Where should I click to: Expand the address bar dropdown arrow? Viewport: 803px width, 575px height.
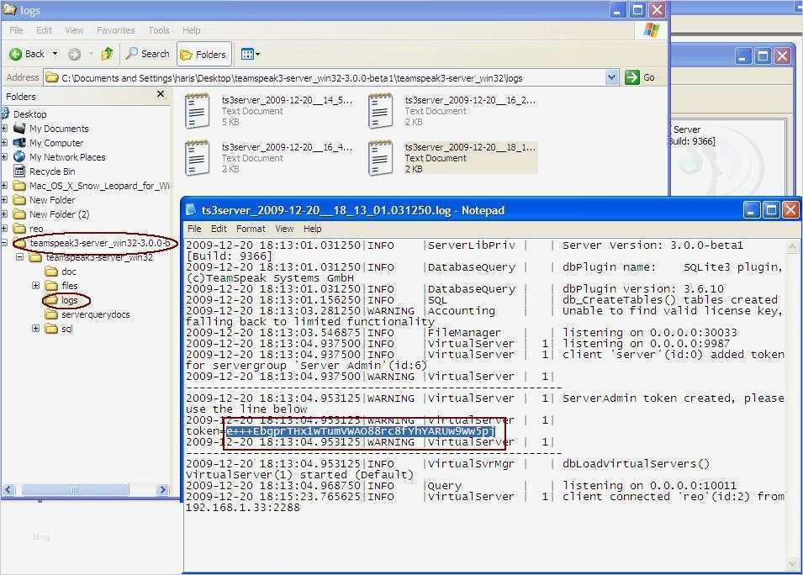click(x=611, y=78)
